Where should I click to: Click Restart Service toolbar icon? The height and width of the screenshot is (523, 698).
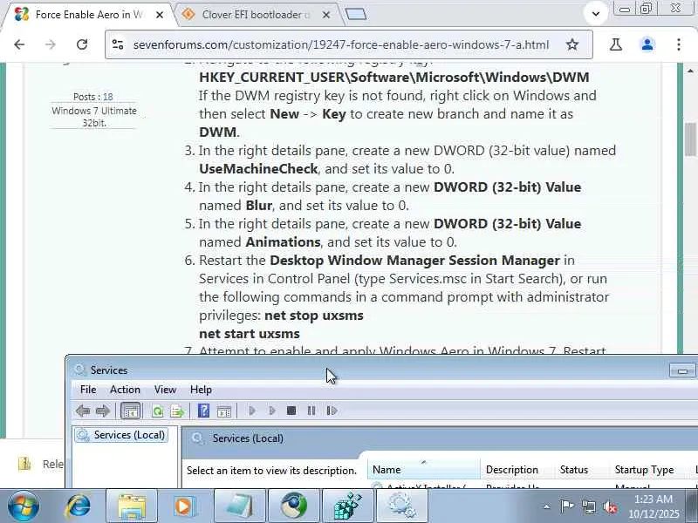[332, 411]
